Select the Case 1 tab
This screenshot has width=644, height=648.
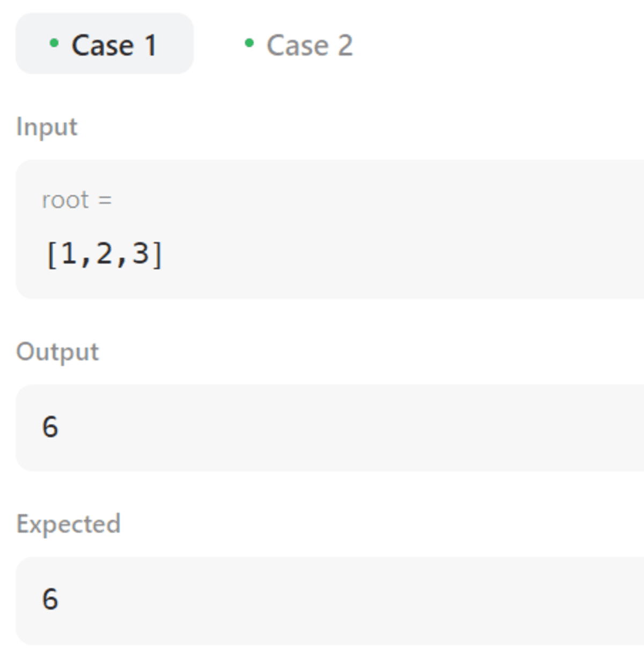pos(105,44)
